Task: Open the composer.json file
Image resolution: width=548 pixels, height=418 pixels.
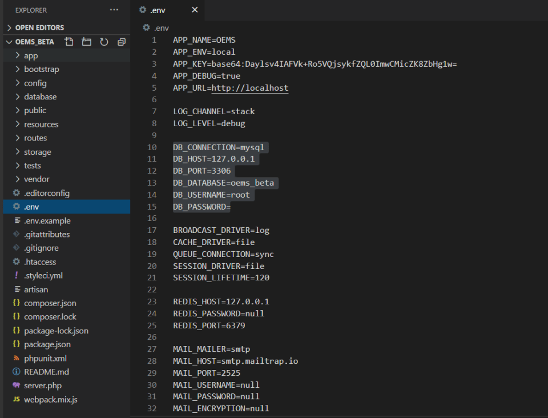Action: click(51, 303)
